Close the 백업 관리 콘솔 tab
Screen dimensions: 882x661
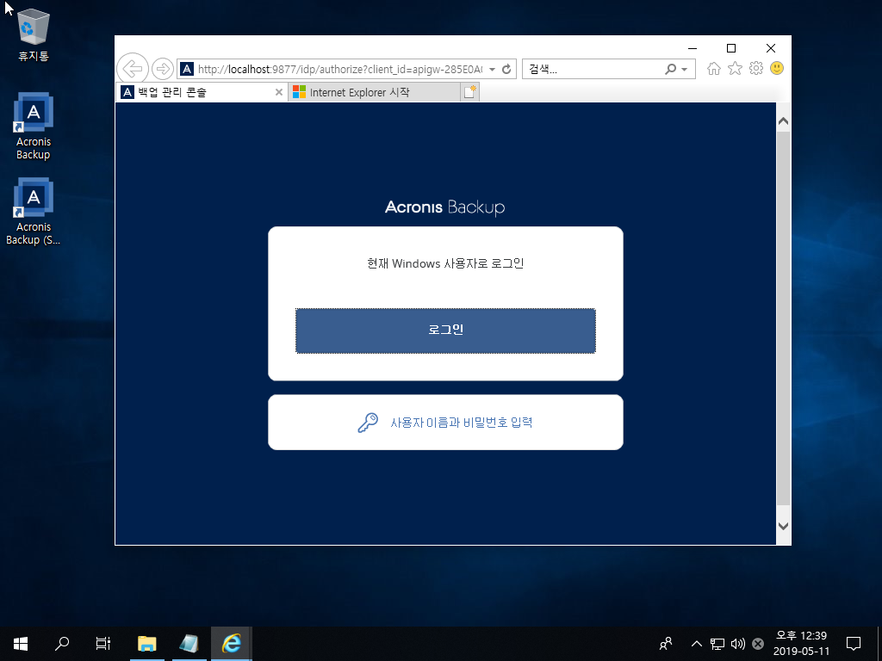coord(278,92)
